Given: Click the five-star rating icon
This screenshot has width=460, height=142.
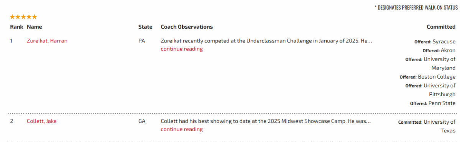Looking at the screenshot, I should coord(23,17).
